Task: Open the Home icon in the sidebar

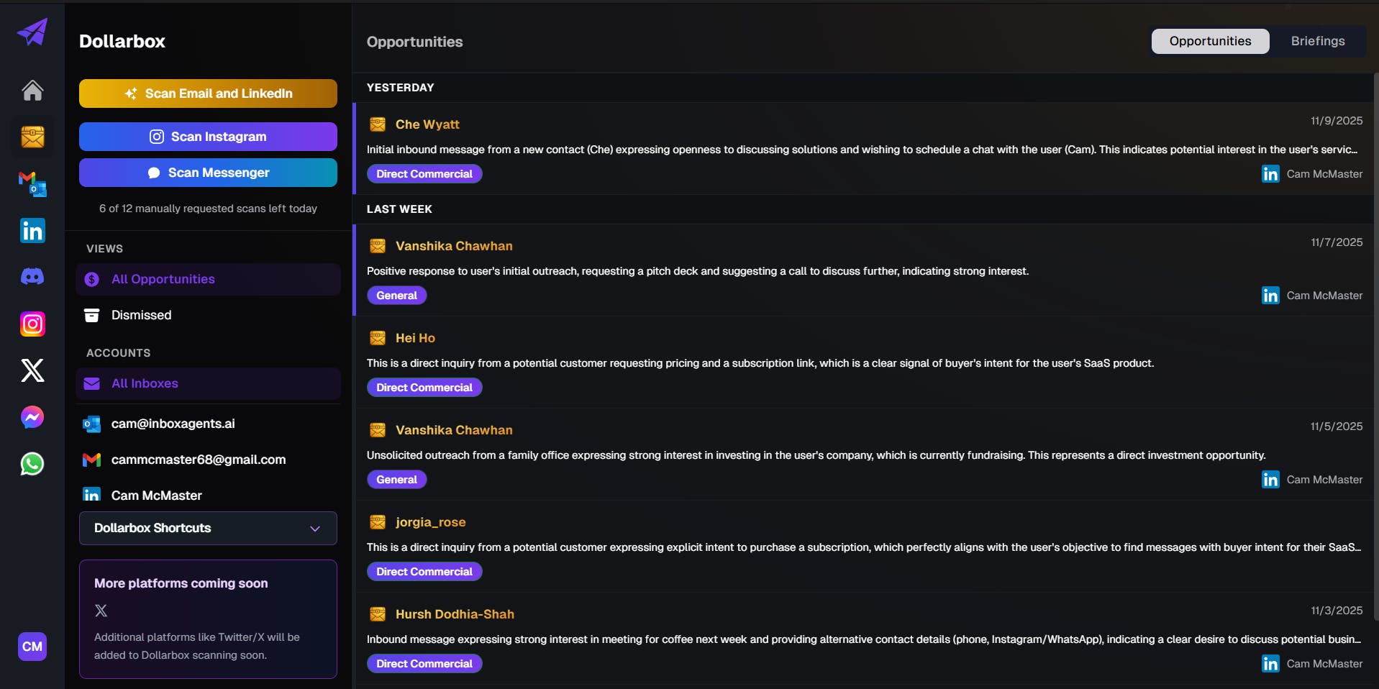Action: click(x=32, y=91)
